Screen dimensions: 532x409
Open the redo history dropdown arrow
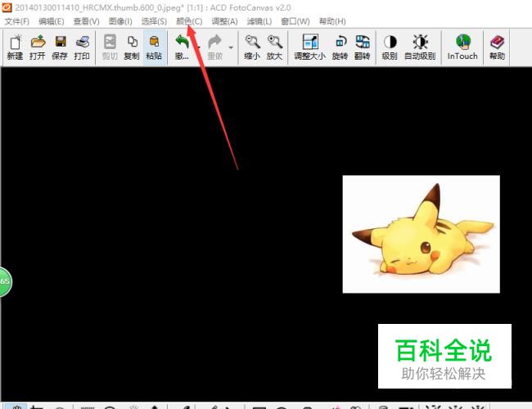coord(231,47)
